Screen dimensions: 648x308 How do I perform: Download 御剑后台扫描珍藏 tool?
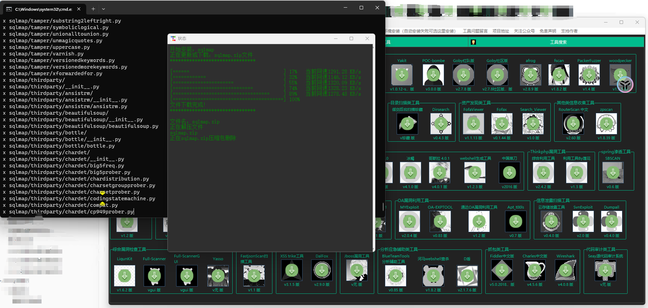(407, 124)
